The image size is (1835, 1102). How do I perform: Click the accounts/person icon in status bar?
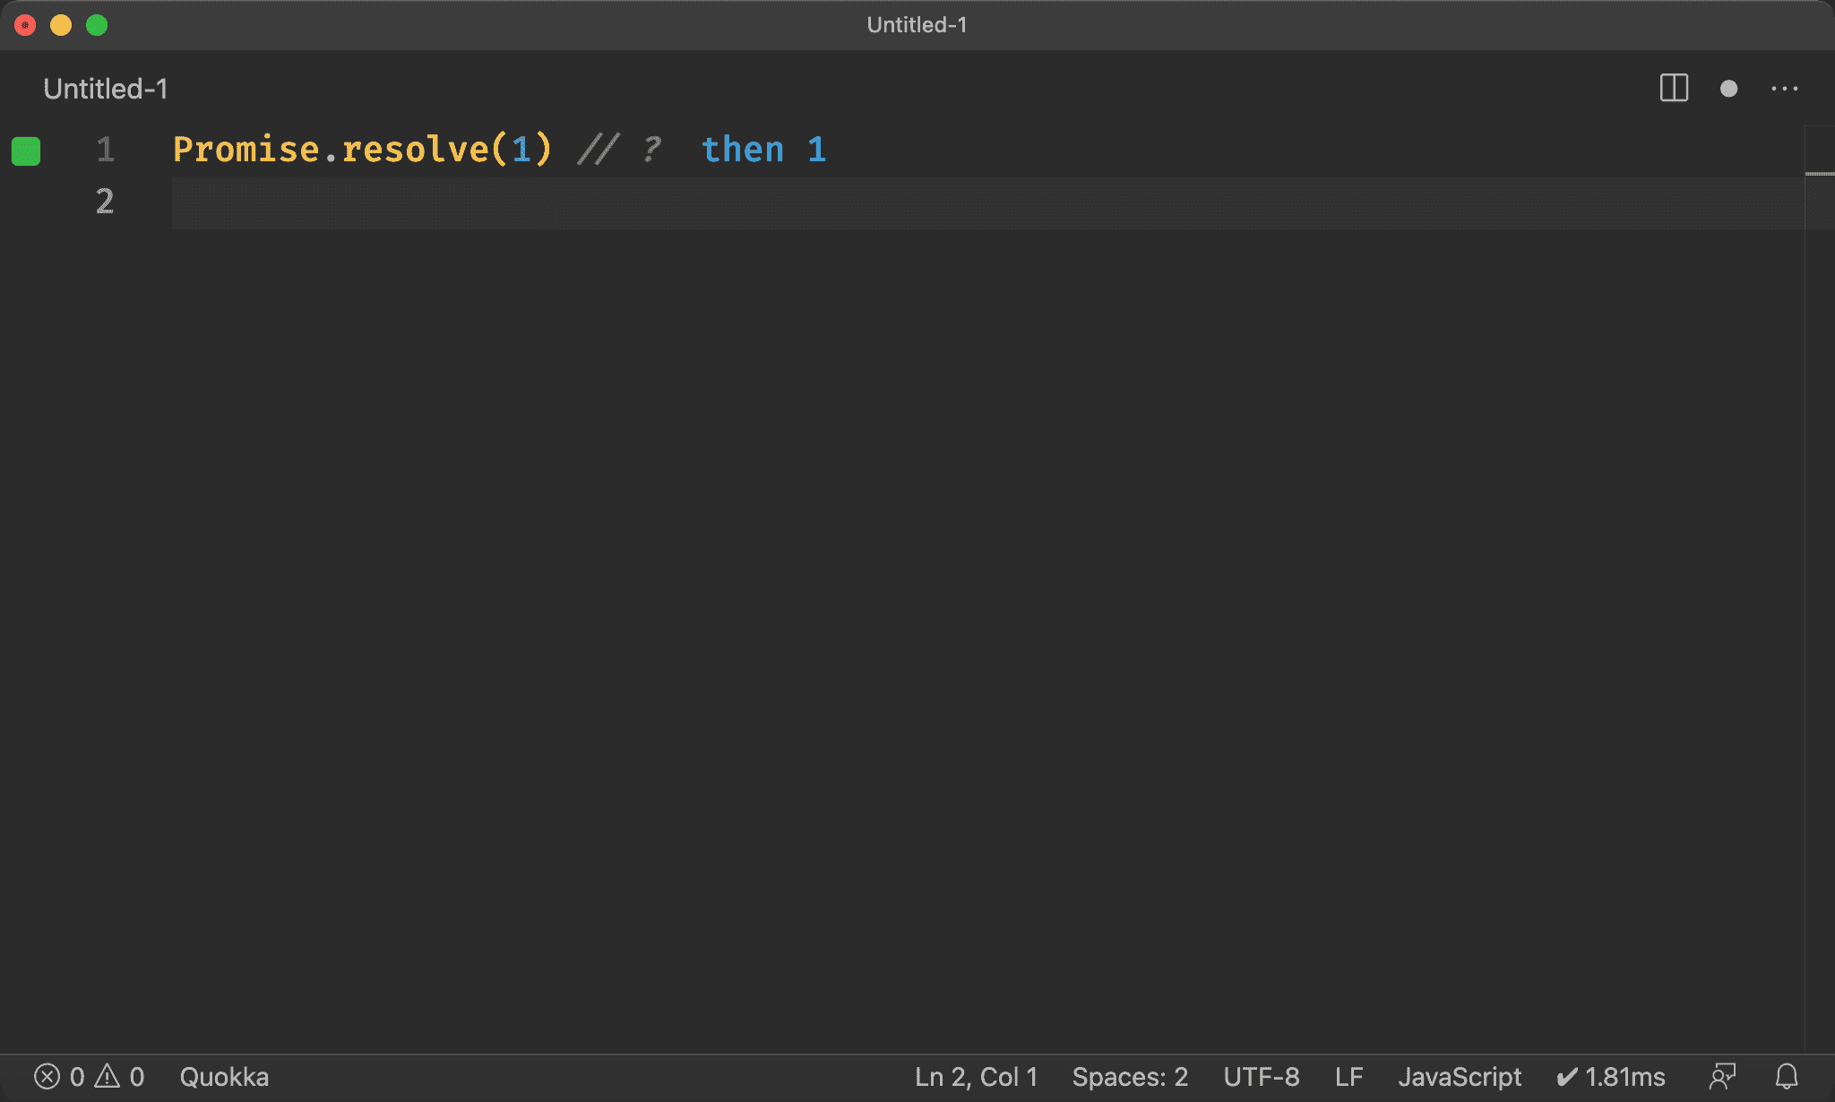pos(1724,1077)
